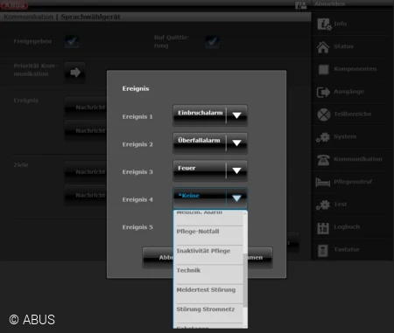This screenshot has width=394, height=333.
Task: Click the Kommunikation telephone icon
Action: click(x=323, y=160)
